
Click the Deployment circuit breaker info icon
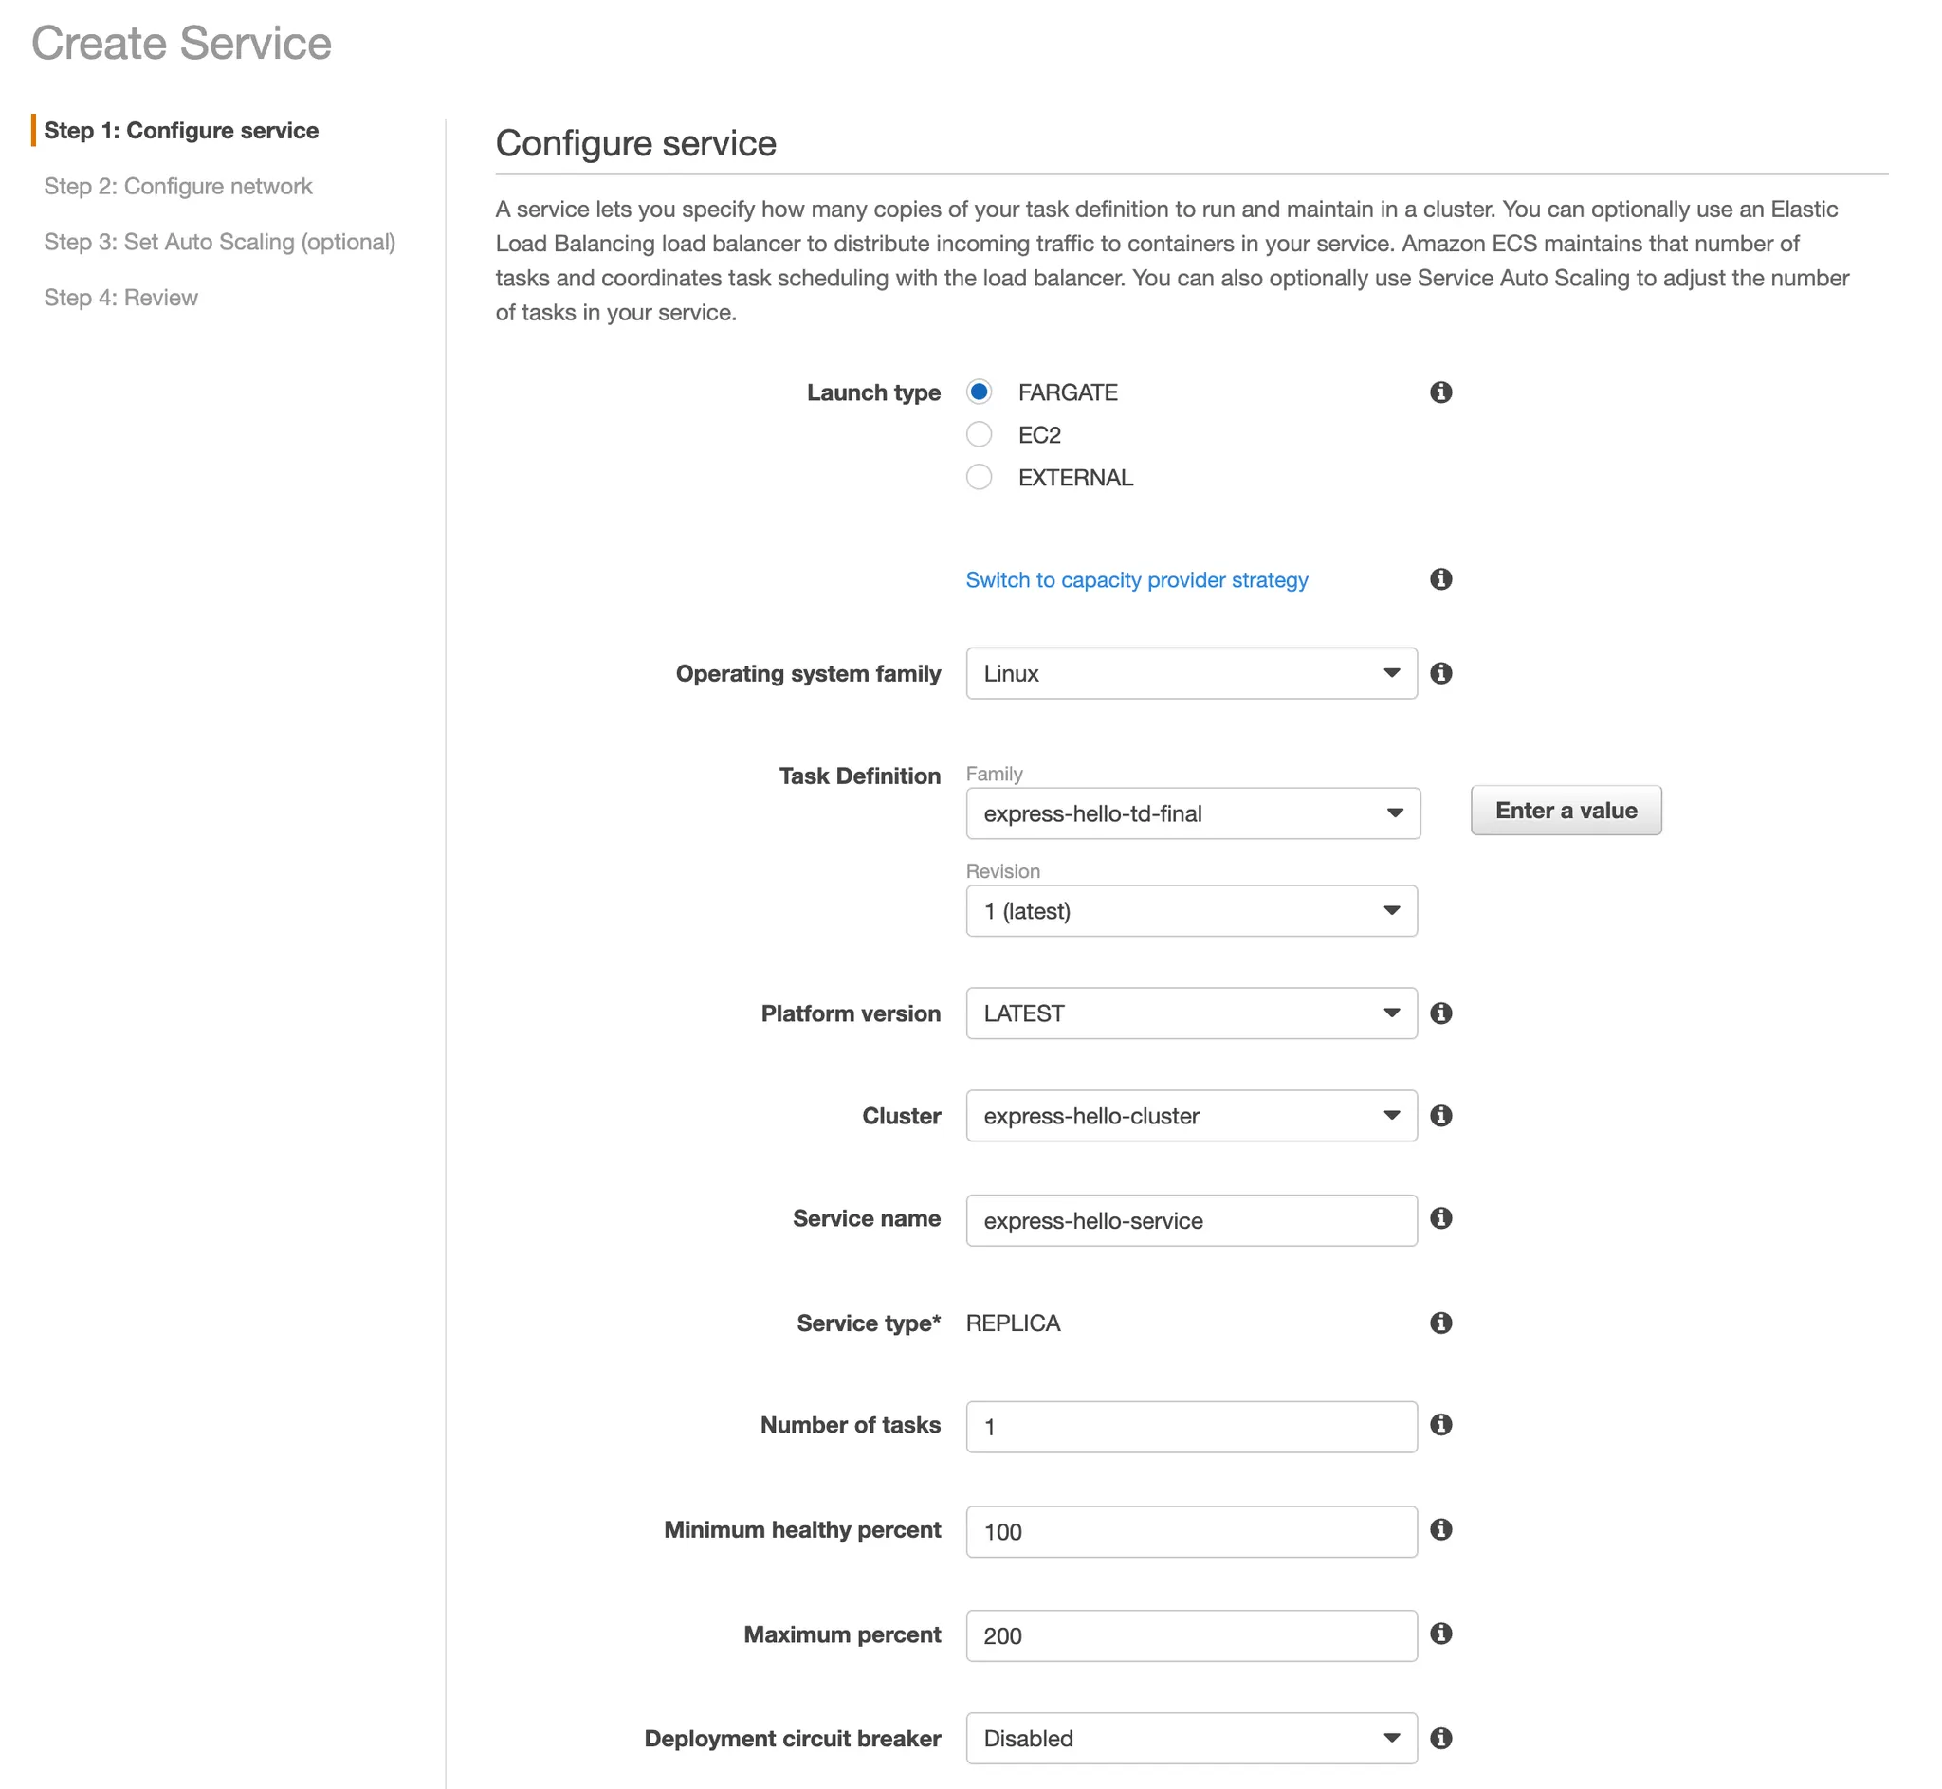[1440, 1738]
